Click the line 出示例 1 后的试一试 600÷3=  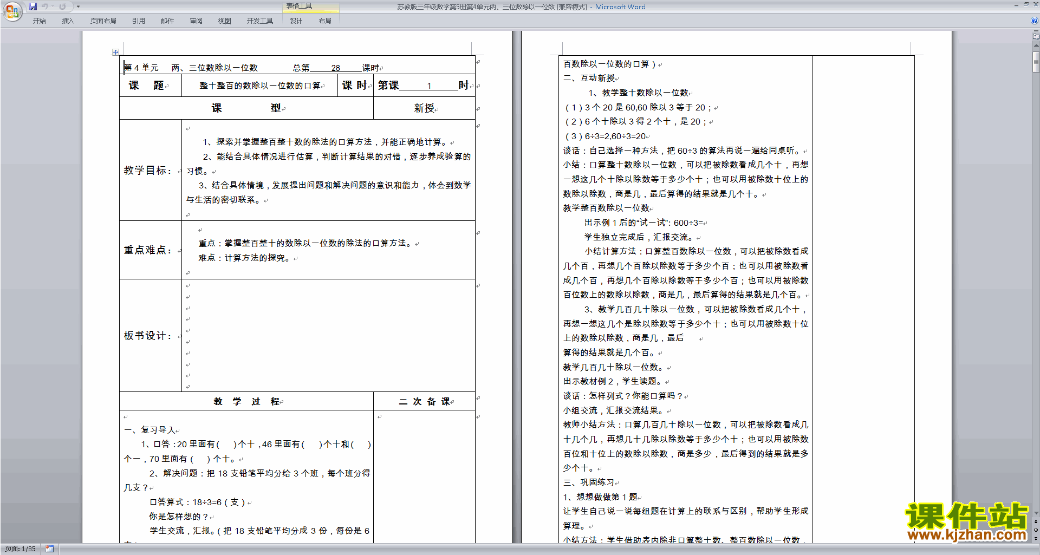tap(644, 223)
